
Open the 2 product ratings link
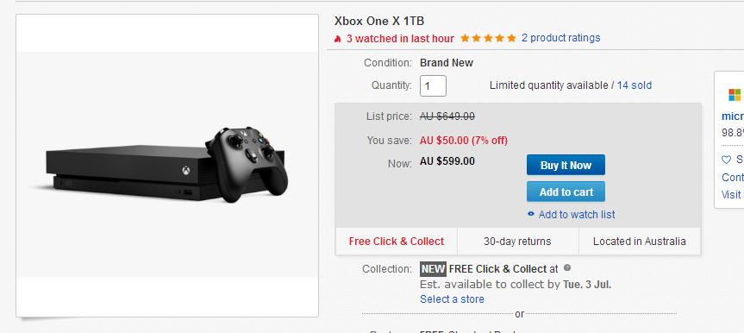click(x=561, y=38)
